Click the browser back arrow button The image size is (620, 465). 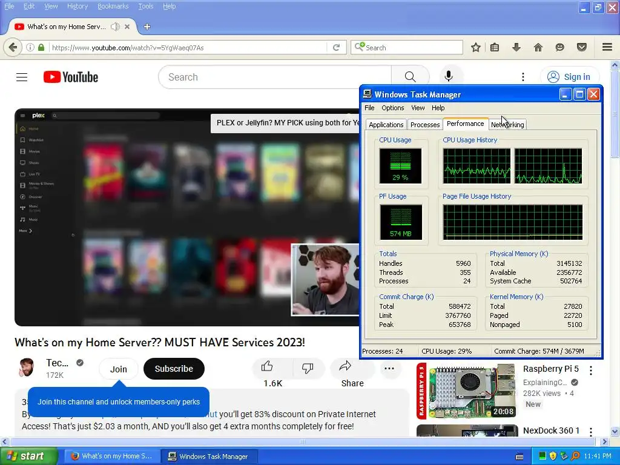pyautogui.click(x=13, y=47)
